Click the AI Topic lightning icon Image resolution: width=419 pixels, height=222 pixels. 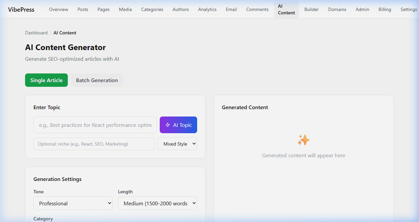pos(167,125)
